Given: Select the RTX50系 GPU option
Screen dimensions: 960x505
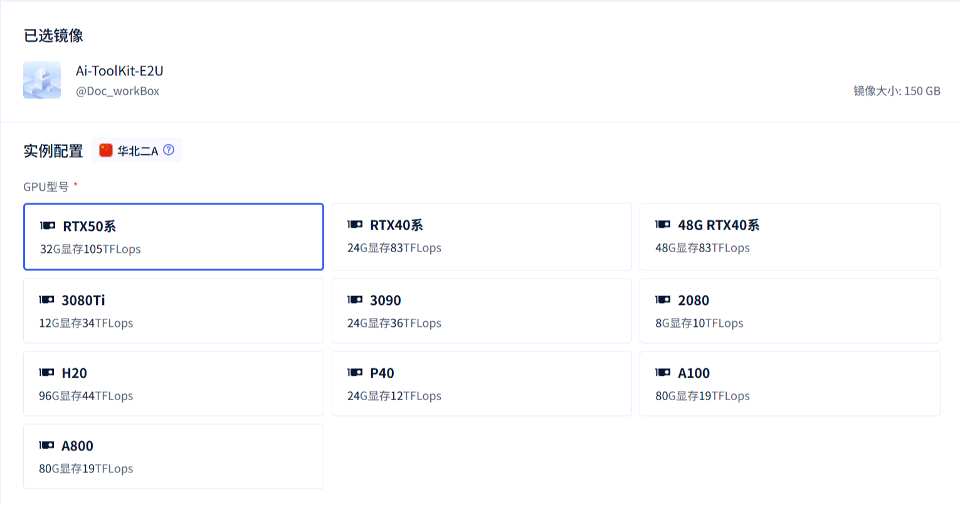Looking at the screenshot, I should 174,237.
